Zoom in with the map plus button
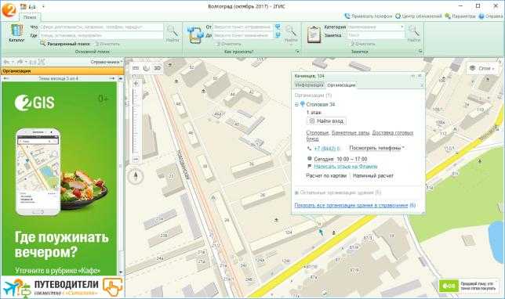 (136, 84)
